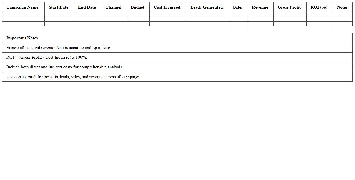Click the first empty Campaign Name cell

tap(22, 14)
